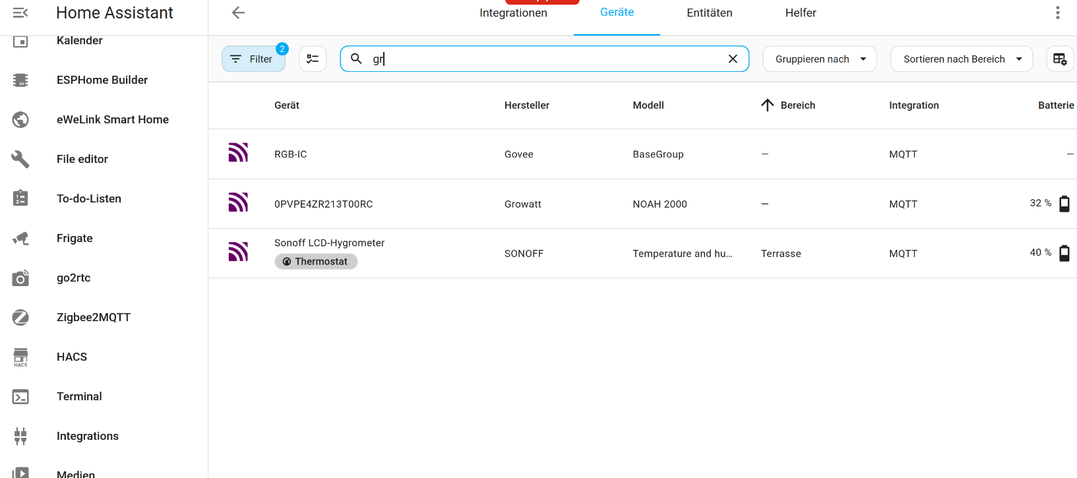1077x478 pixels.
Task: Open the Zigbee2MQTT sidebar entry label
Action: (94, 317)
